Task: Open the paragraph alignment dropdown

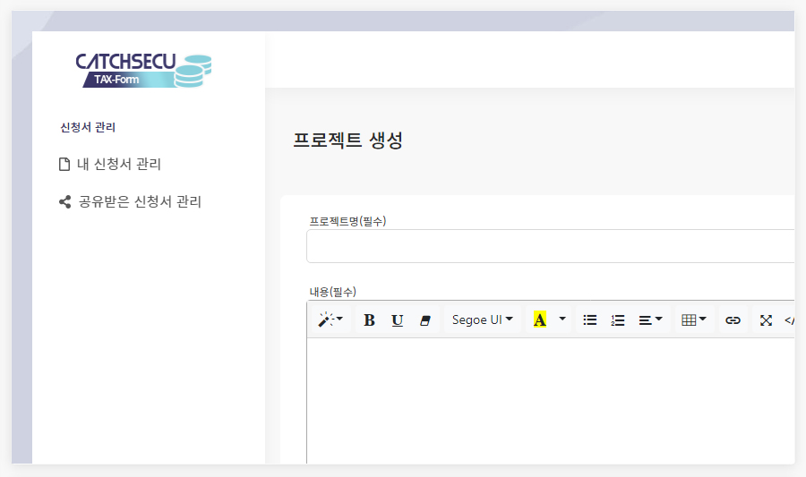Action: click(650, 319)
